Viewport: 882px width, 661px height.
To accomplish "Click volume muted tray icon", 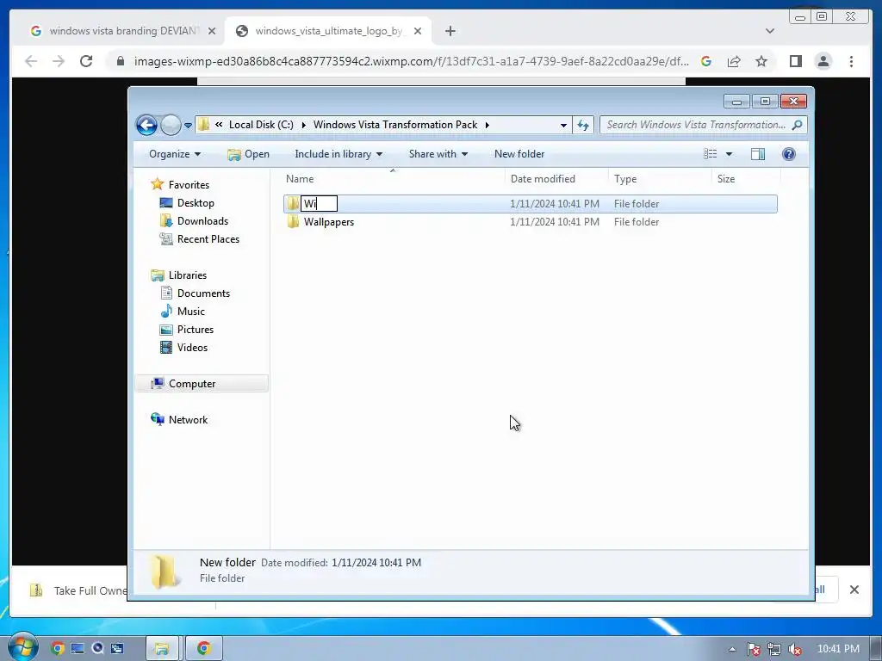I will [x=794, y=649].
